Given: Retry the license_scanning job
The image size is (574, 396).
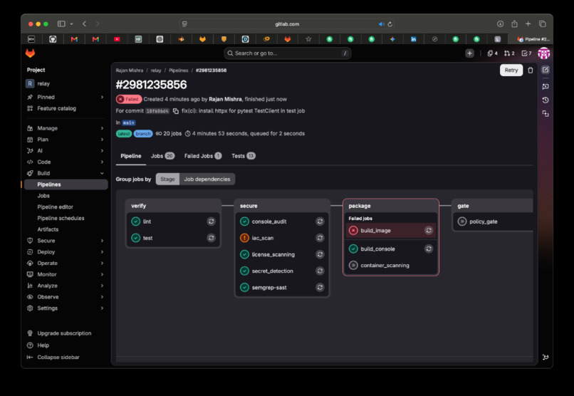Looking at the screenshot, I should coord(320,254).
